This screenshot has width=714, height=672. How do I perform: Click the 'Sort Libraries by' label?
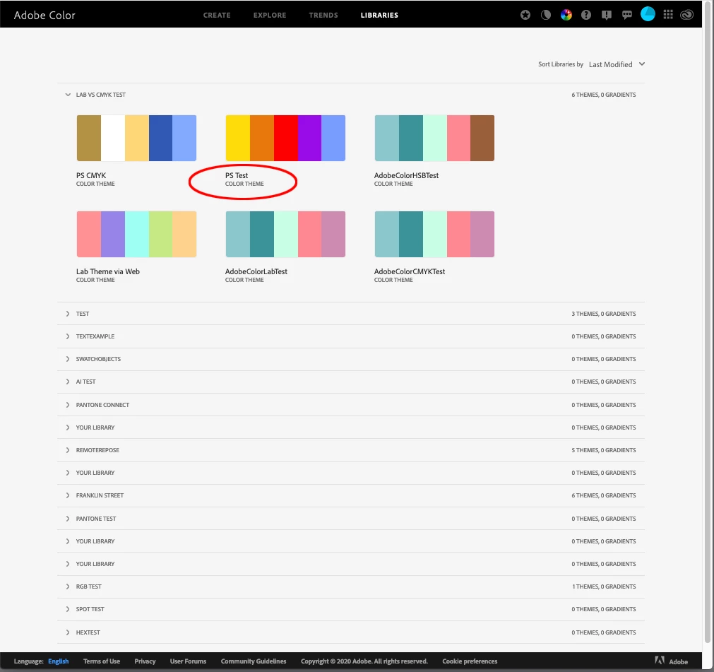561,64
